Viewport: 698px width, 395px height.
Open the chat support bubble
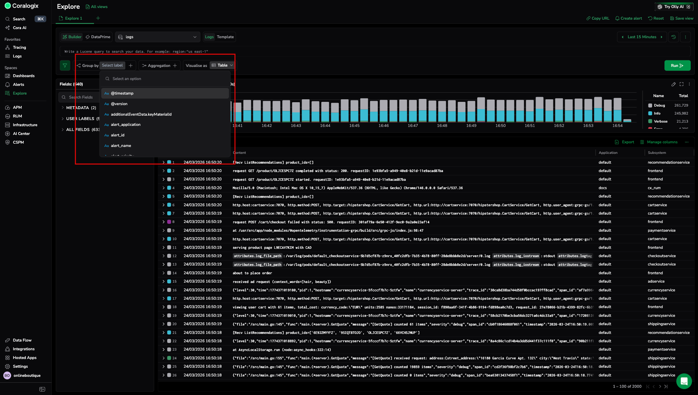click(x=684, y=381)
